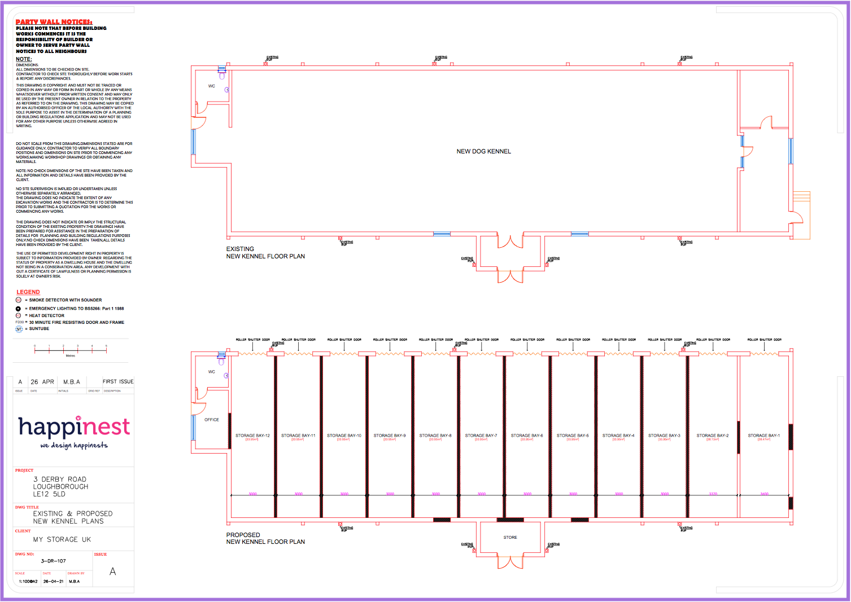Click the suntube ST symbol in legend
The width and height of the screenshot is (851, 602).
tap(19, 329)
